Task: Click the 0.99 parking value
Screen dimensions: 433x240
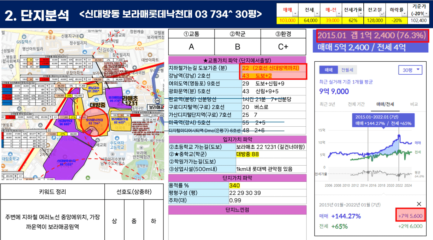Action: pos(235,200)
